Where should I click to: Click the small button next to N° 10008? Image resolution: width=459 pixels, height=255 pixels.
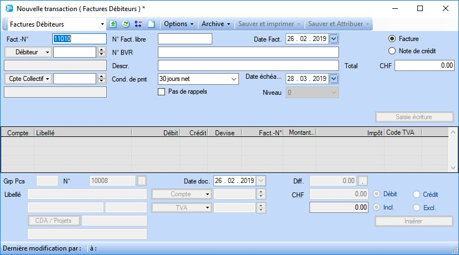pyautogui.click(x=142, y=181)
